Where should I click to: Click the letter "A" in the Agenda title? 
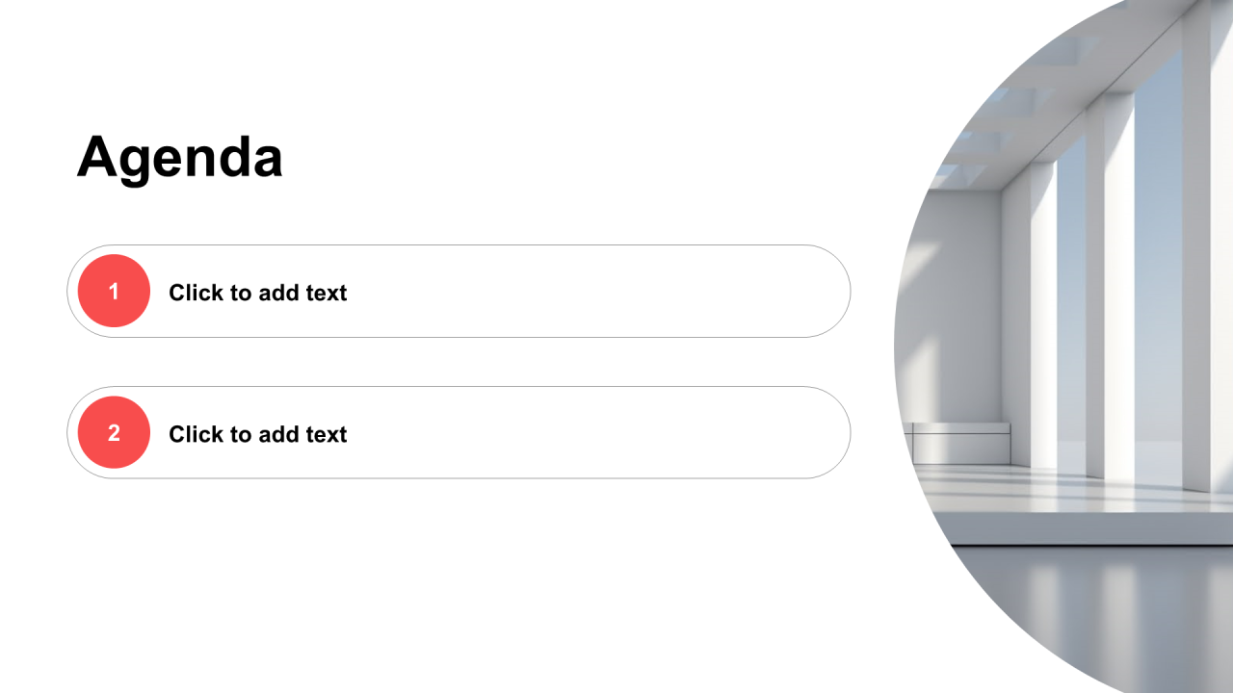pos(98,157)
